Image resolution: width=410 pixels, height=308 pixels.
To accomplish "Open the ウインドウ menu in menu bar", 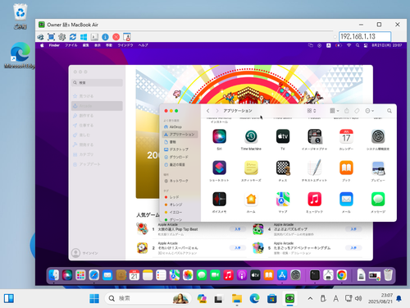I will pos(125,45).
